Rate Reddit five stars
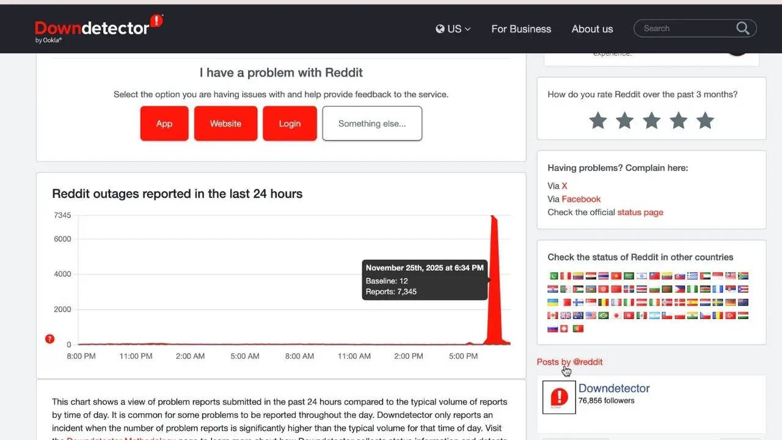The image size is (782, 440). (705, 120)
